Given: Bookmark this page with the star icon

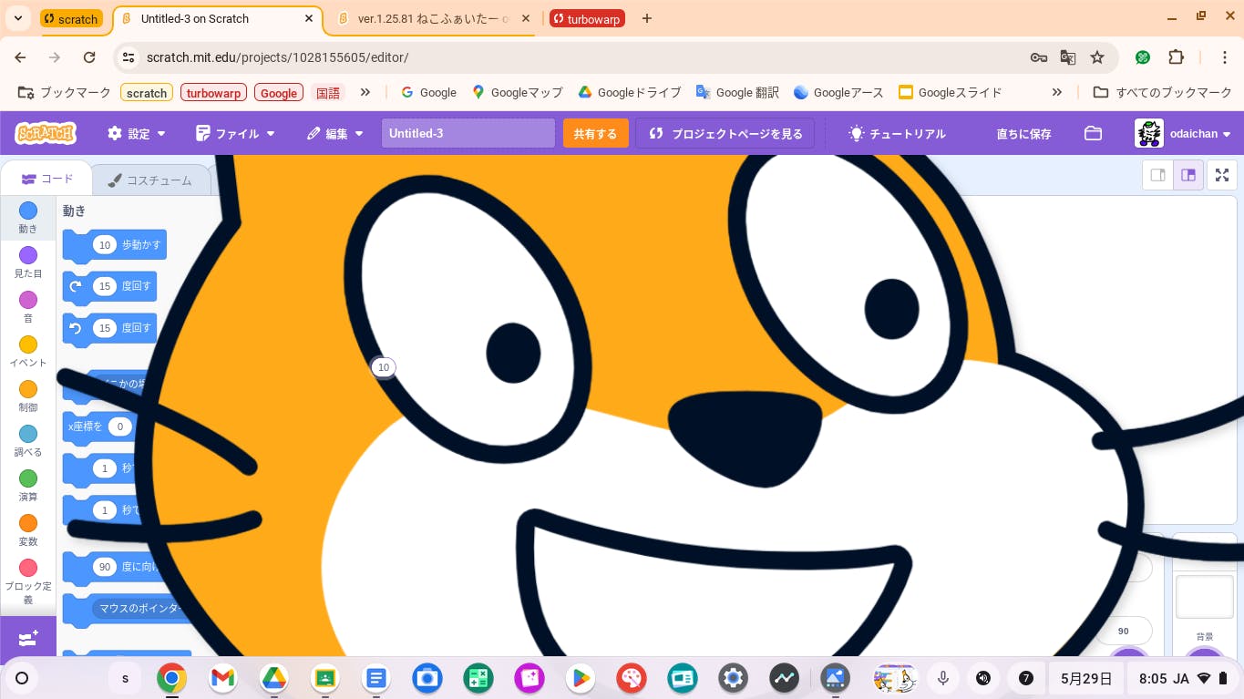Looking at the screenshot, I should coord(1097,57).
